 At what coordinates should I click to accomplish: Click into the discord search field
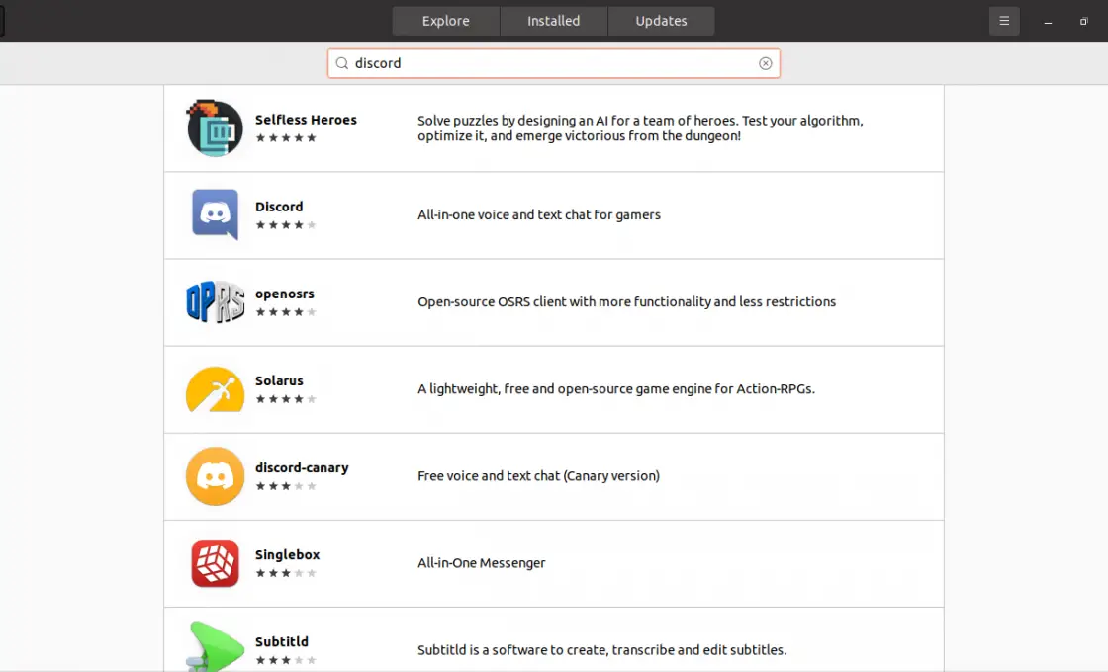(554, 63)
